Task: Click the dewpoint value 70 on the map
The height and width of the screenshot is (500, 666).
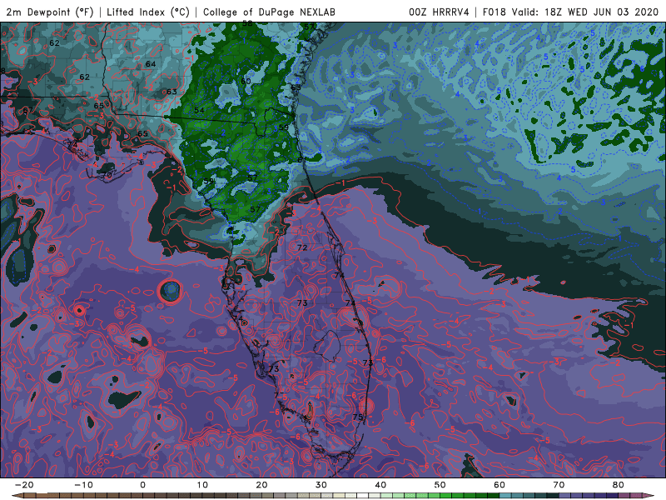Action: tap(107, 175)
